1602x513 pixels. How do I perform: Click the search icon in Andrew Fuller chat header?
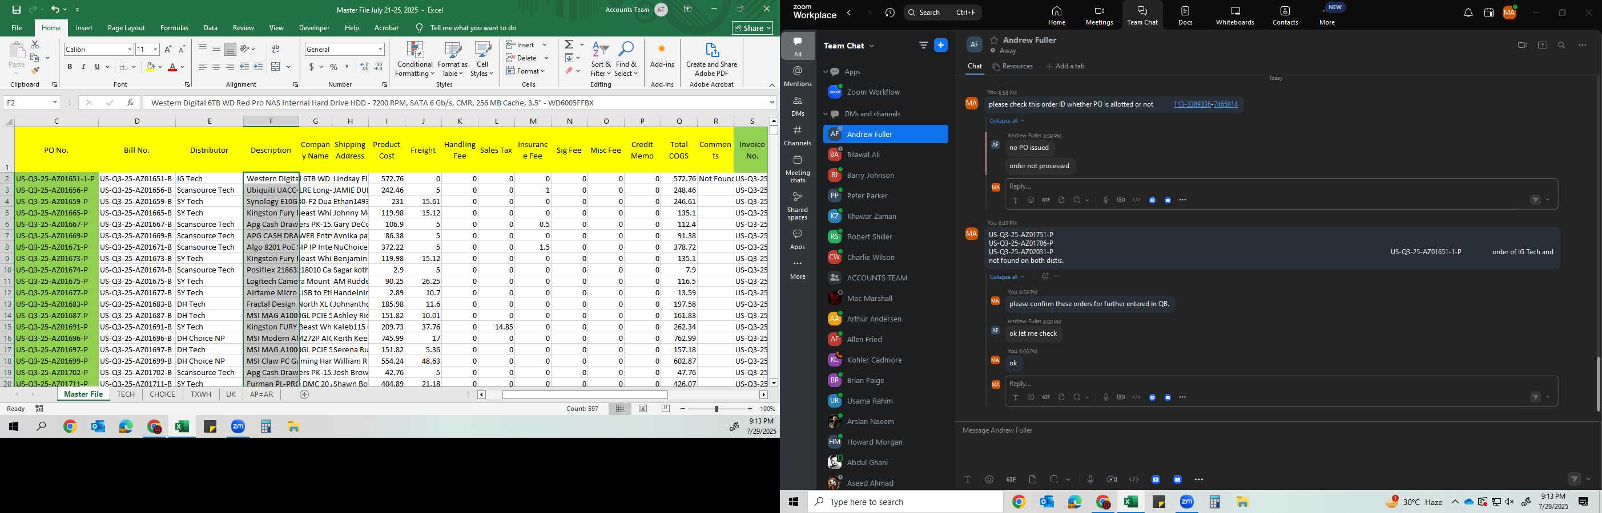coord(1561,46)
